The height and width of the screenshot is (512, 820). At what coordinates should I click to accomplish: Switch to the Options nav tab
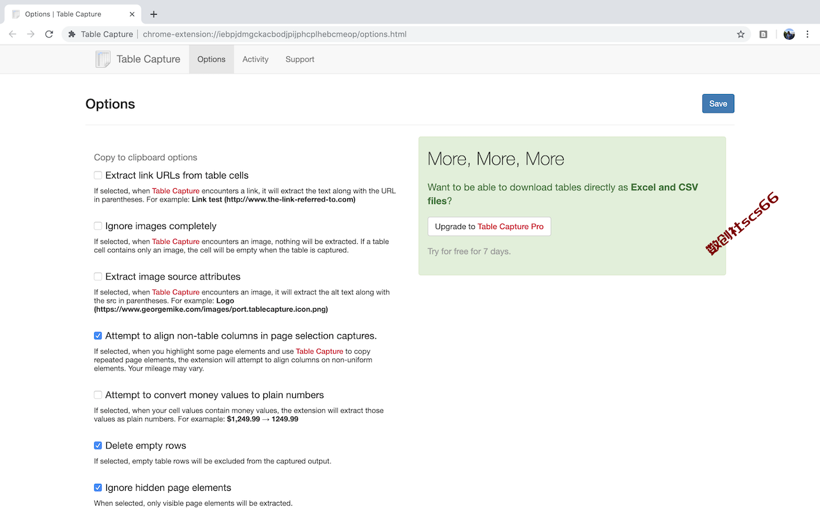(211, 59)
